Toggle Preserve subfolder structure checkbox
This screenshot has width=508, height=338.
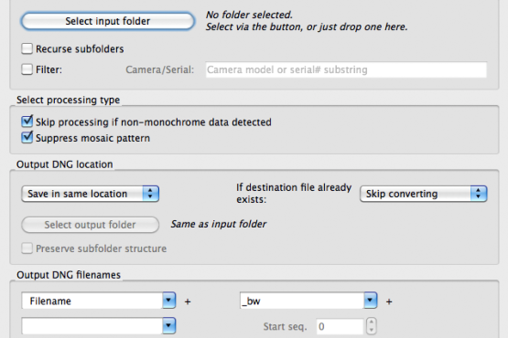[27, 248]
